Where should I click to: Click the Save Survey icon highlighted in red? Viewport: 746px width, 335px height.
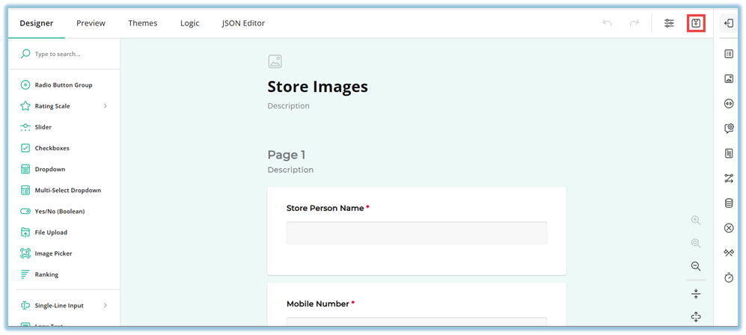click(x=696, y=23)
